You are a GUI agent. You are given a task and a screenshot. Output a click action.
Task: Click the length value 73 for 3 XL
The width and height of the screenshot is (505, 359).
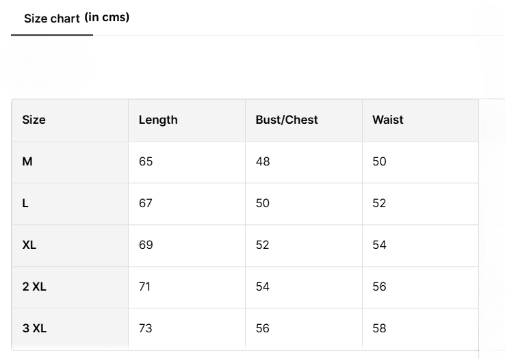coord(146,328)
